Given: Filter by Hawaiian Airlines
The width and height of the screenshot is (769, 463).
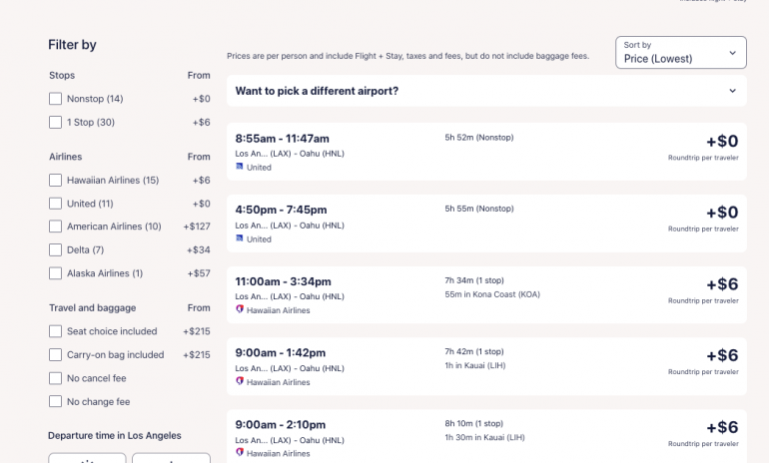Looking at the screenshot, I should [x=56, y=181].
